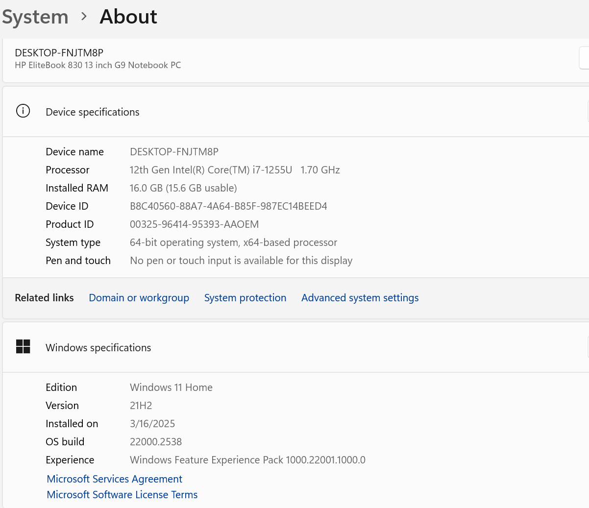This screenshot has width=589, height=508.
Task: Click the Related links label
Action: pyautogui.click(x=44, y=298)
